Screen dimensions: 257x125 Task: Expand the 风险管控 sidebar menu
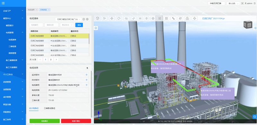pos(13,112)
